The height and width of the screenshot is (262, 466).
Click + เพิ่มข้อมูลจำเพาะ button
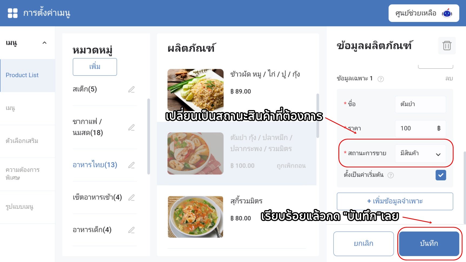(x=395, y=201)
